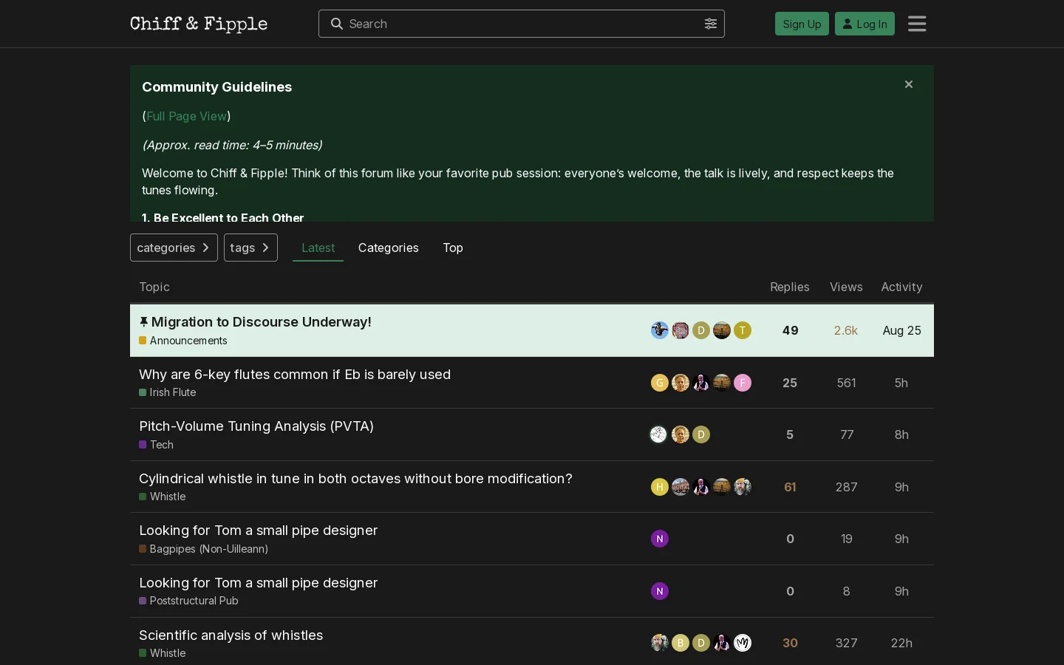Click the Sign Up button
The width and height of the screenshot is (1064, 665).
802,24
